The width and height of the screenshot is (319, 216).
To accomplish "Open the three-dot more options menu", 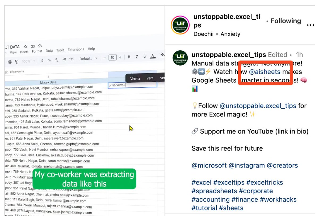I will click(310, 25).
